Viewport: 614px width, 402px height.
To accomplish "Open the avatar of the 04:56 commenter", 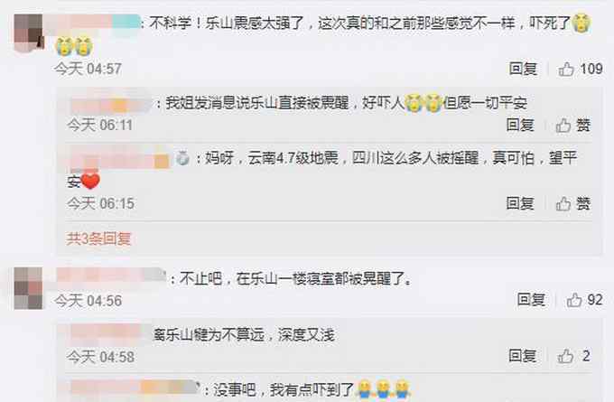I will point(28,288).
